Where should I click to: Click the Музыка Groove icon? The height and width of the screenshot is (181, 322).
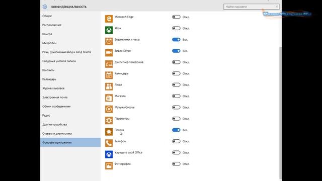pos(109,109)
